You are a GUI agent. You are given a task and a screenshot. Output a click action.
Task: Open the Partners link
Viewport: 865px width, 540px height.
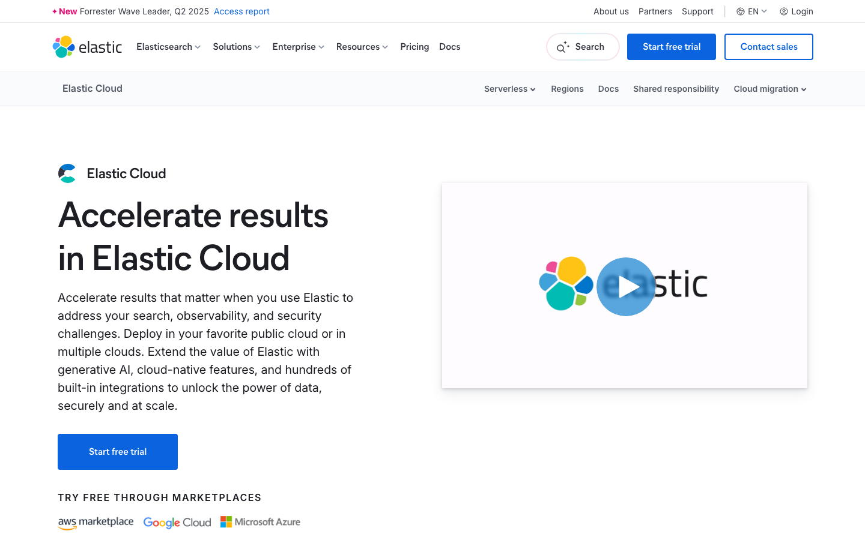tap(655, 11)
